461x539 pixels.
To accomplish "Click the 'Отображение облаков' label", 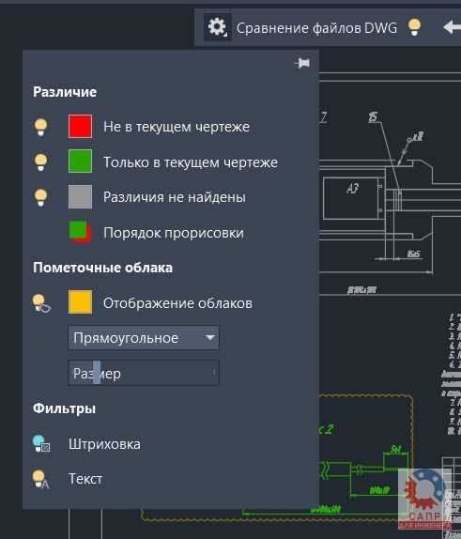I will click(x=177, y=303).
